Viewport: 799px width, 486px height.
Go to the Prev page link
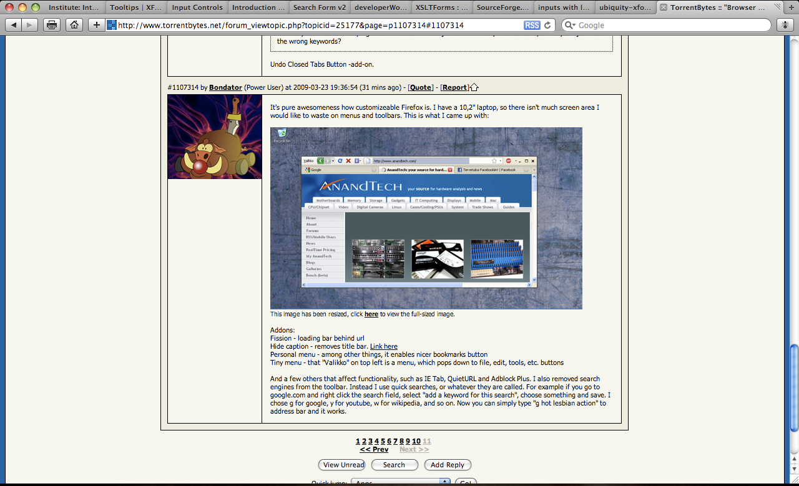[374, 449]
